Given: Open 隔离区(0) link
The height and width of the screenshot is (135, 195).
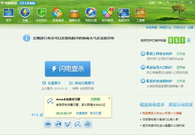Looking at the screenshot, I should pyautogui.click(x=165, y=27).
